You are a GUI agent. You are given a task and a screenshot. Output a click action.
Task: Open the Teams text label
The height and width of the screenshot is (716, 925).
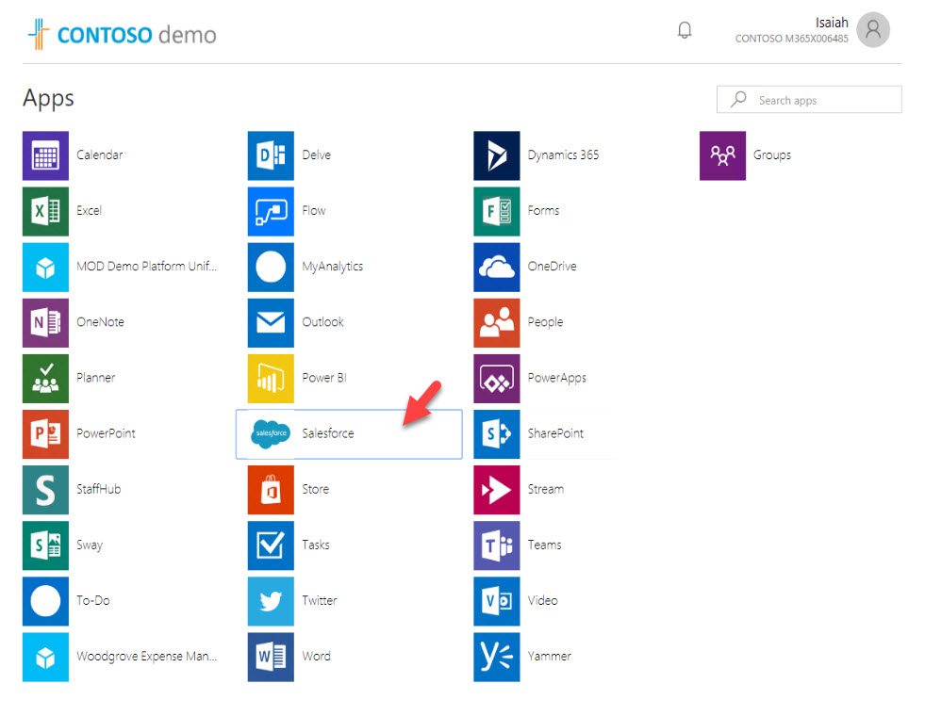tap(544, 545)
